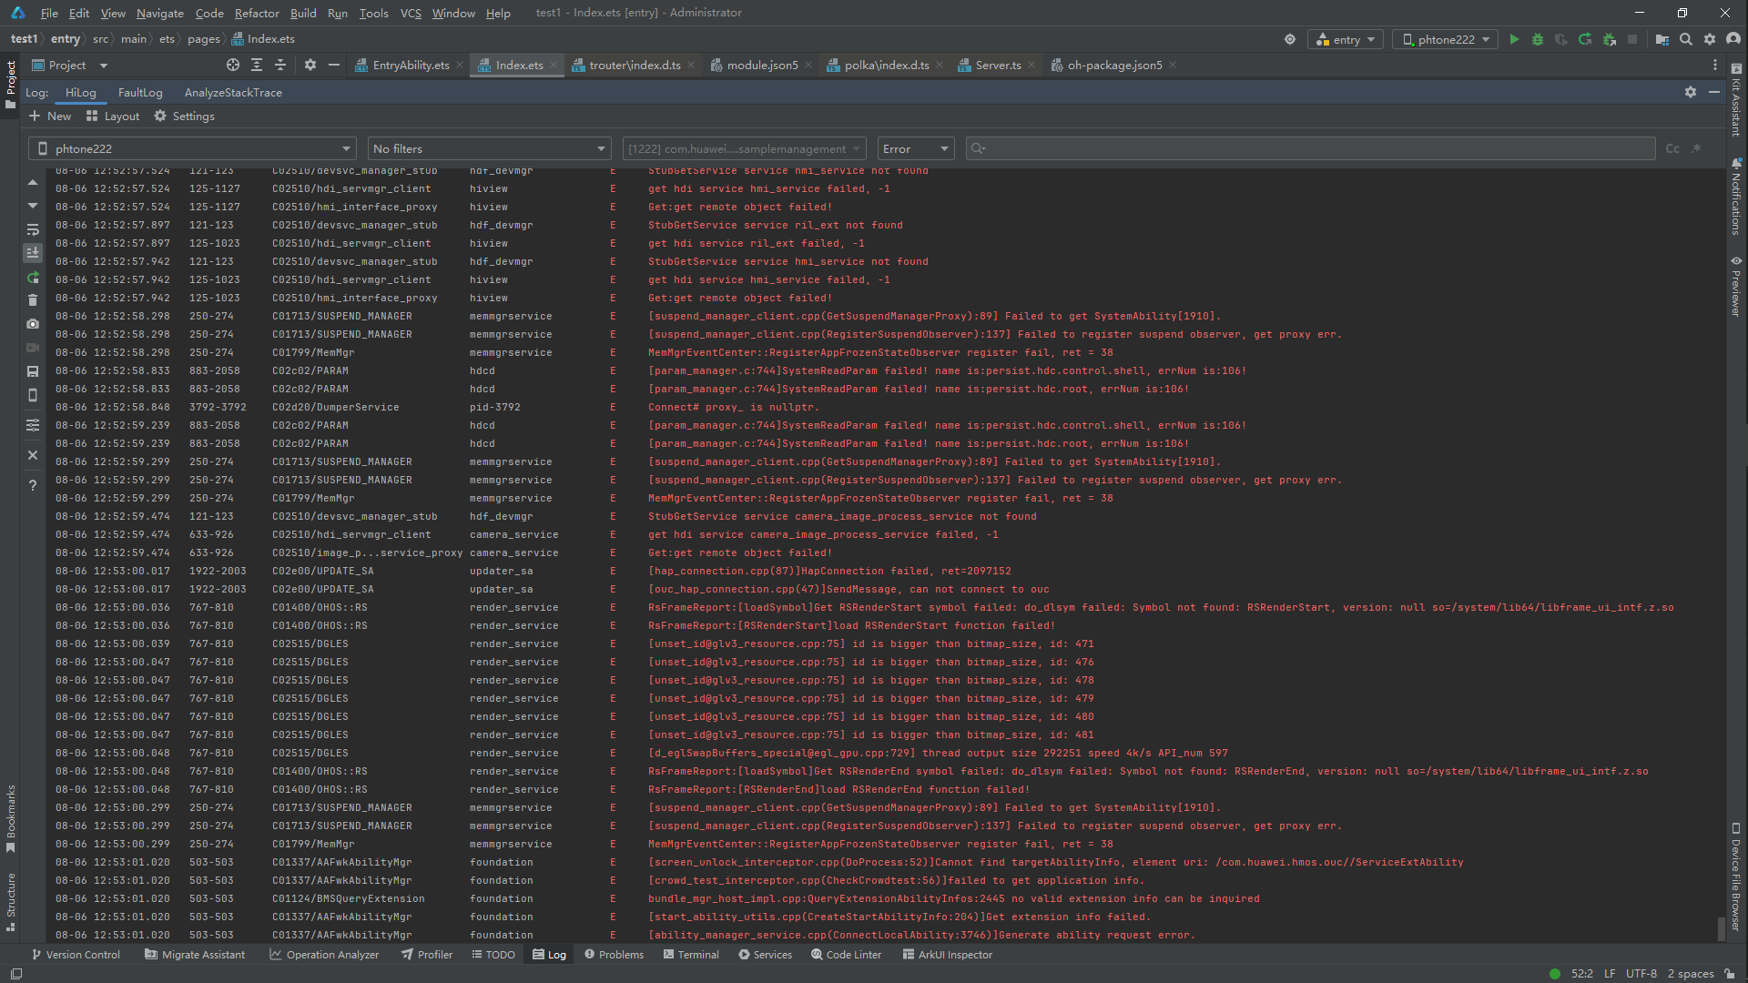Screen dimensions: 1748x983
Task: Open the Previewer side panel
Action: [1737, 286]
